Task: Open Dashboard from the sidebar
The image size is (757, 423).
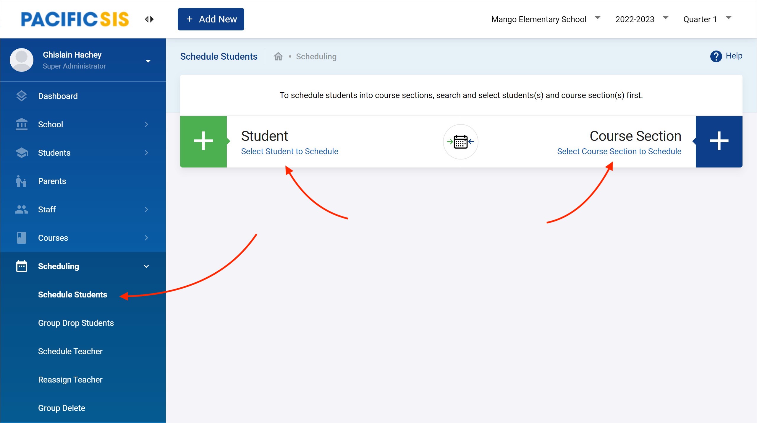Action: pos(58,96)
